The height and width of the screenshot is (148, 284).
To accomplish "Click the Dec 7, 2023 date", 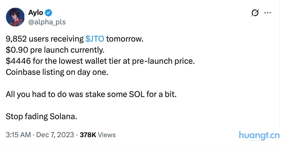I will (55, 135).
